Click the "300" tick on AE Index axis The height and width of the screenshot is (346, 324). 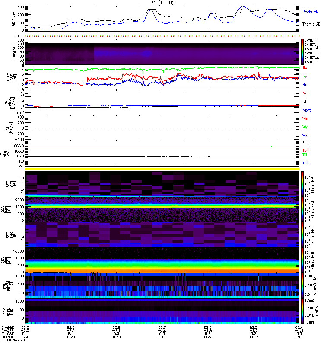(21, 7)
